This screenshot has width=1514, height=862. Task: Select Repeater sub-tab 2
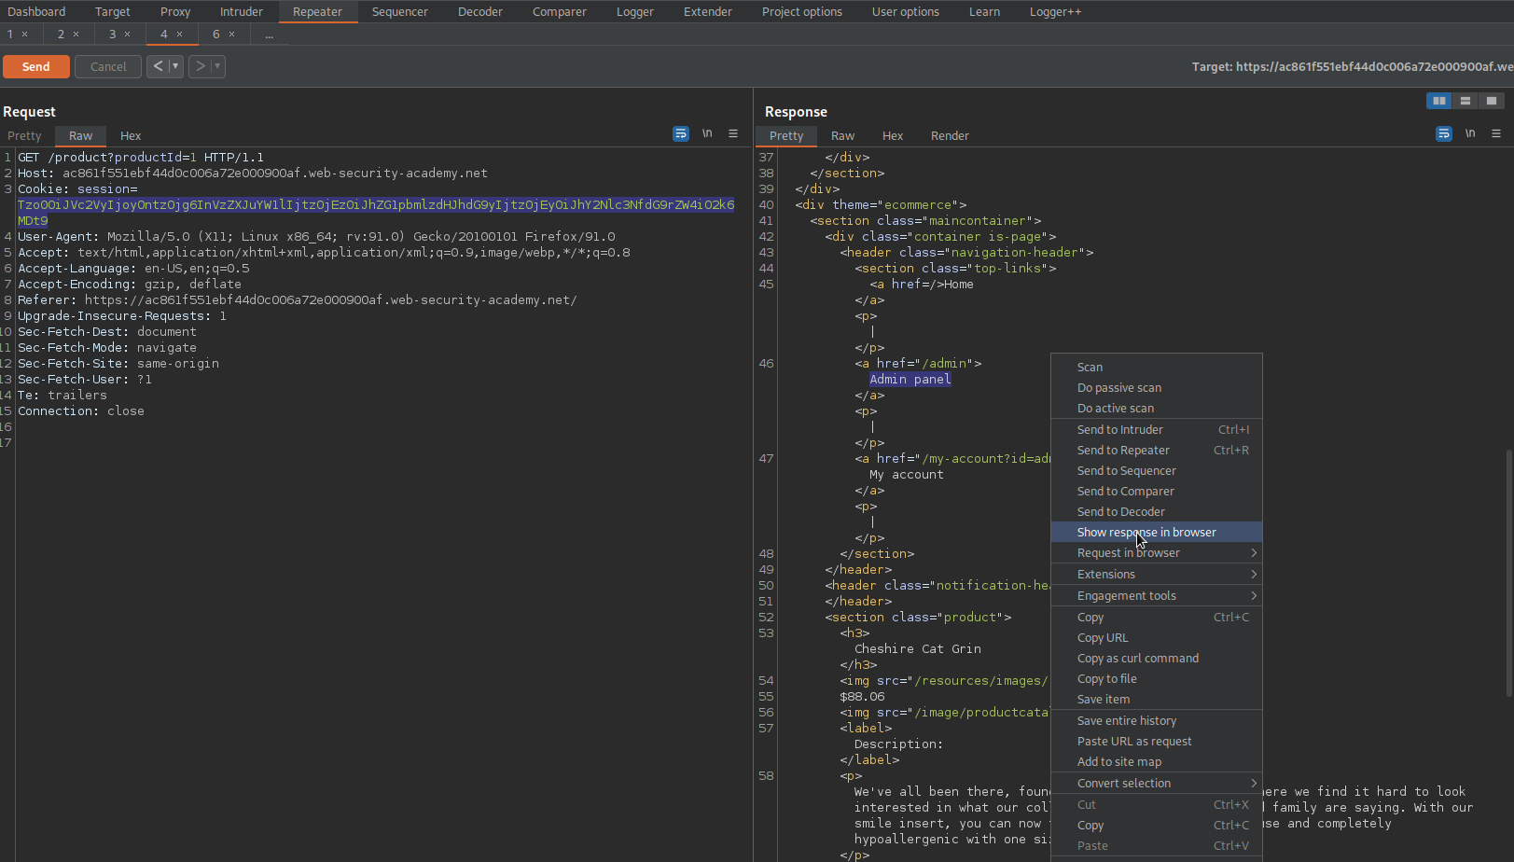(x=61, y=35)
